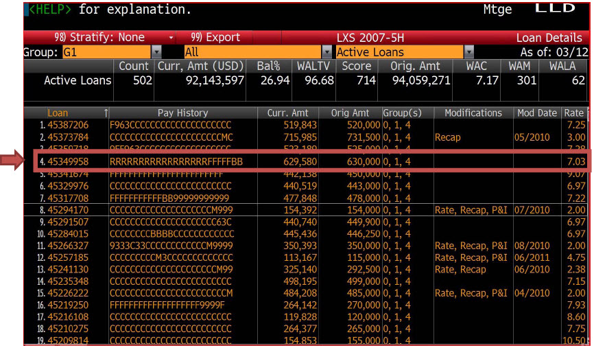Open the All filter dropdown arrow
Image resolution: width=594 pixels, height=350 pixels.
(326, 52)
